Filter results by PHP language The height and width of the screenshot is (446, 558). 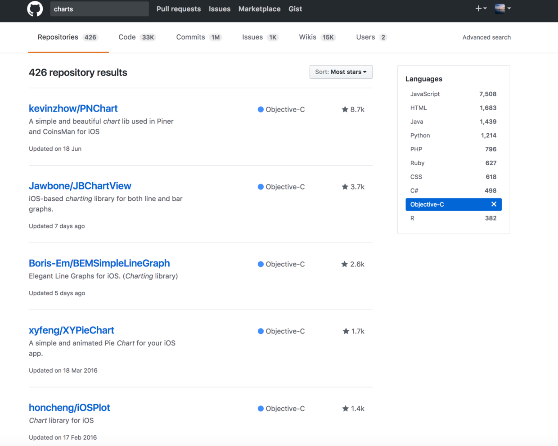(x=454, y=149)
